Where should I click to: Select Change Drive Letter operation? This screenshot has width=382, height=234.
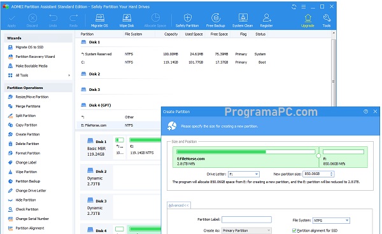pos(31,191)
